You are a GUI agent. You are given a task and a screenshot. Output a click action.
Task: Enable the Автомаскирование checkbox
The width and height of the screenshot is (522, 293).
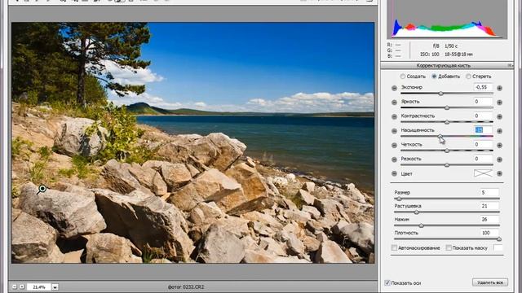(x=394, y=247)
